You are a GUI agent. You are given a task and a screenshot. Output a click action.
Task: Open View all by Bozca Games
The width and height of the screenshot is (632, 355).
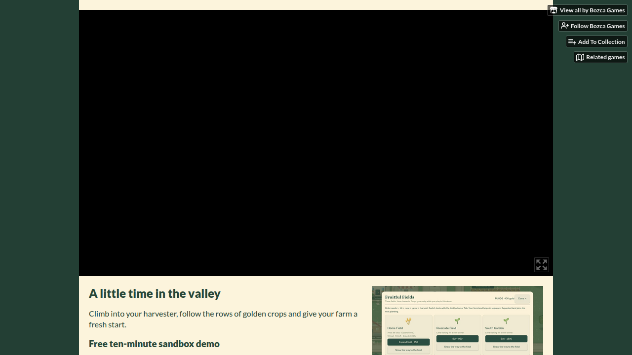(x=587, y=10)
